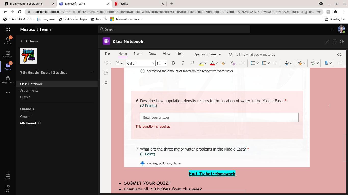The height and width of the screenshot is (195, 348).
Task: Open the File menu
Action: coord(107,54)
